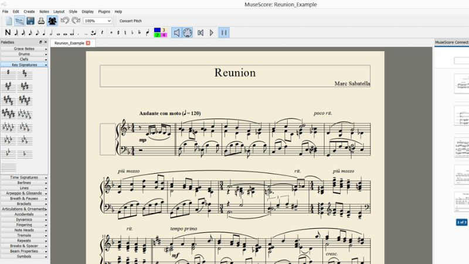Add a tie with the tie icon

point(93,33)
